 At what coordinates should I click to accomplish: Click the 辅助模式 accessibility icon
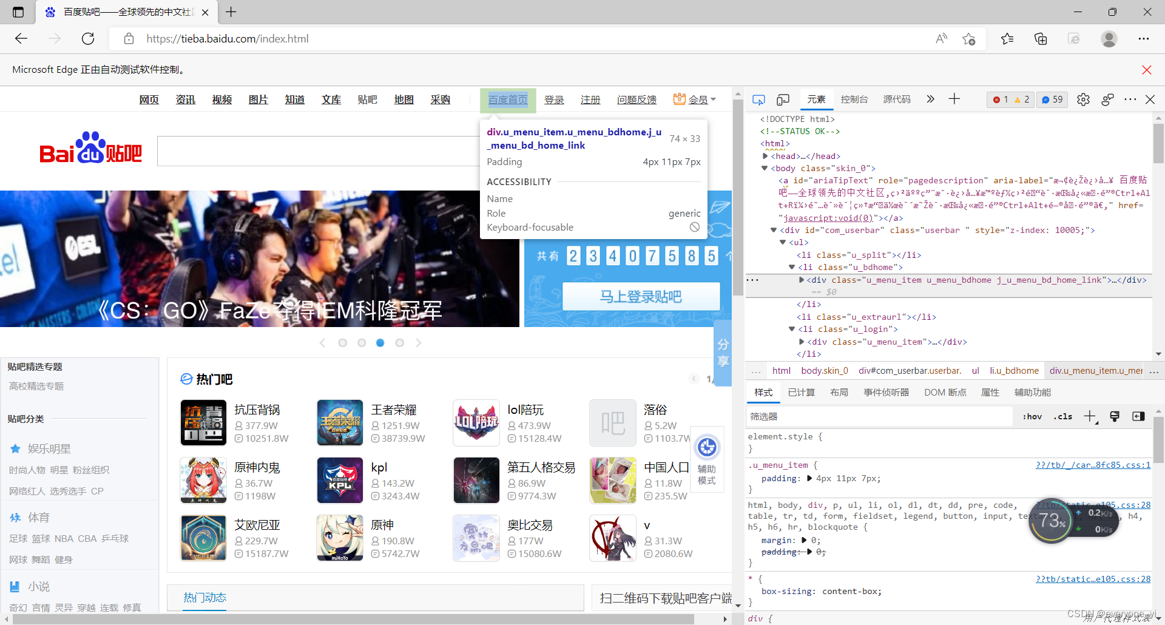(707, 460)
